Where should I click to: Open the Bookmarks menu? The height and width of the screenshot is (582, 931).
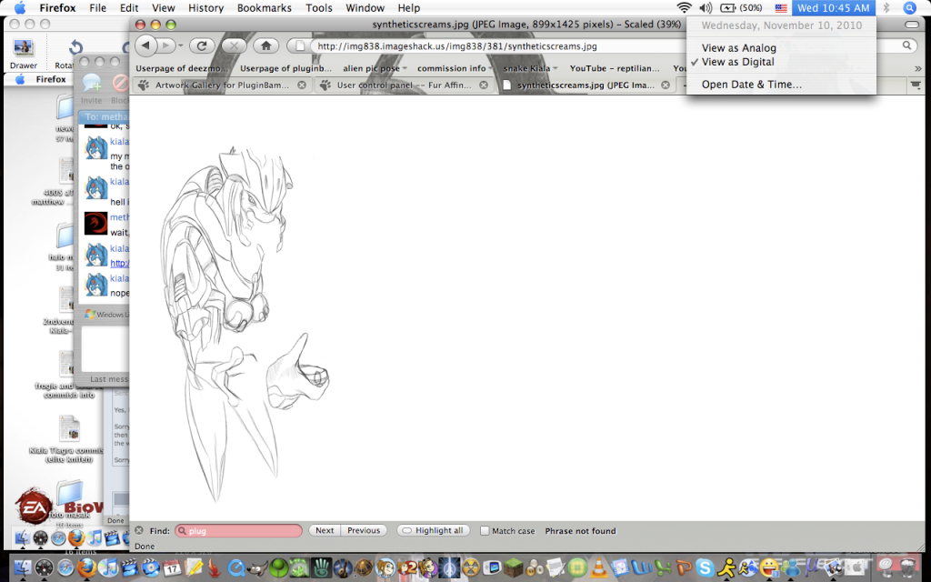click(264, 7)
